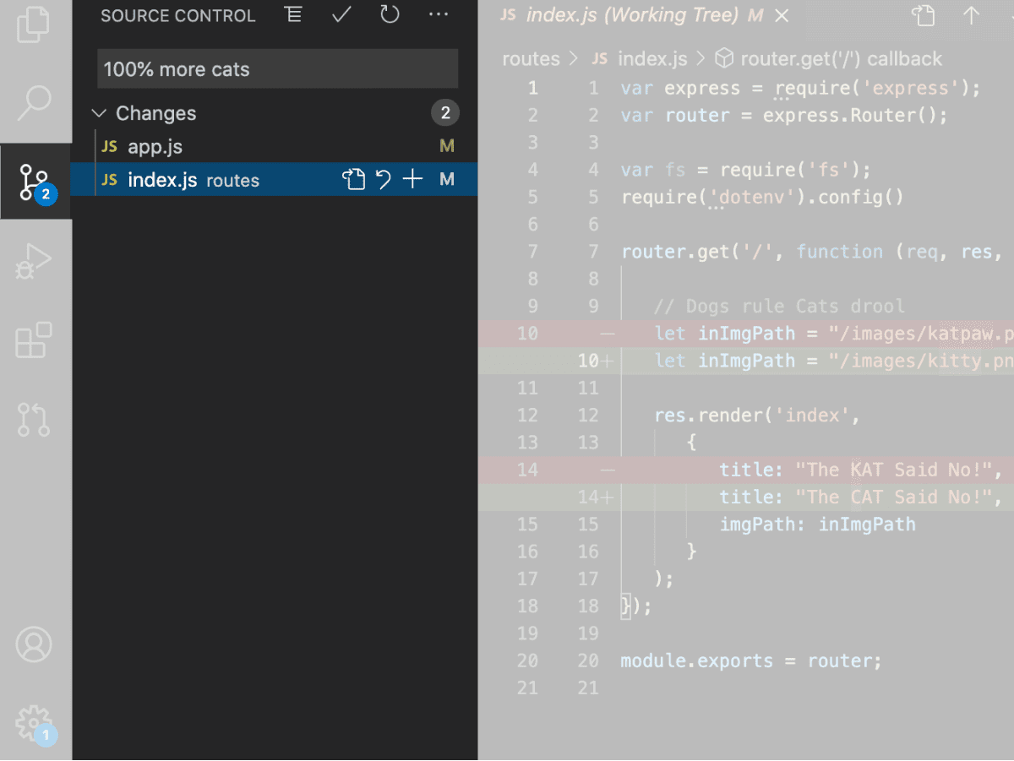
Task: Click code line 'var express = require'
Action: 800,89
